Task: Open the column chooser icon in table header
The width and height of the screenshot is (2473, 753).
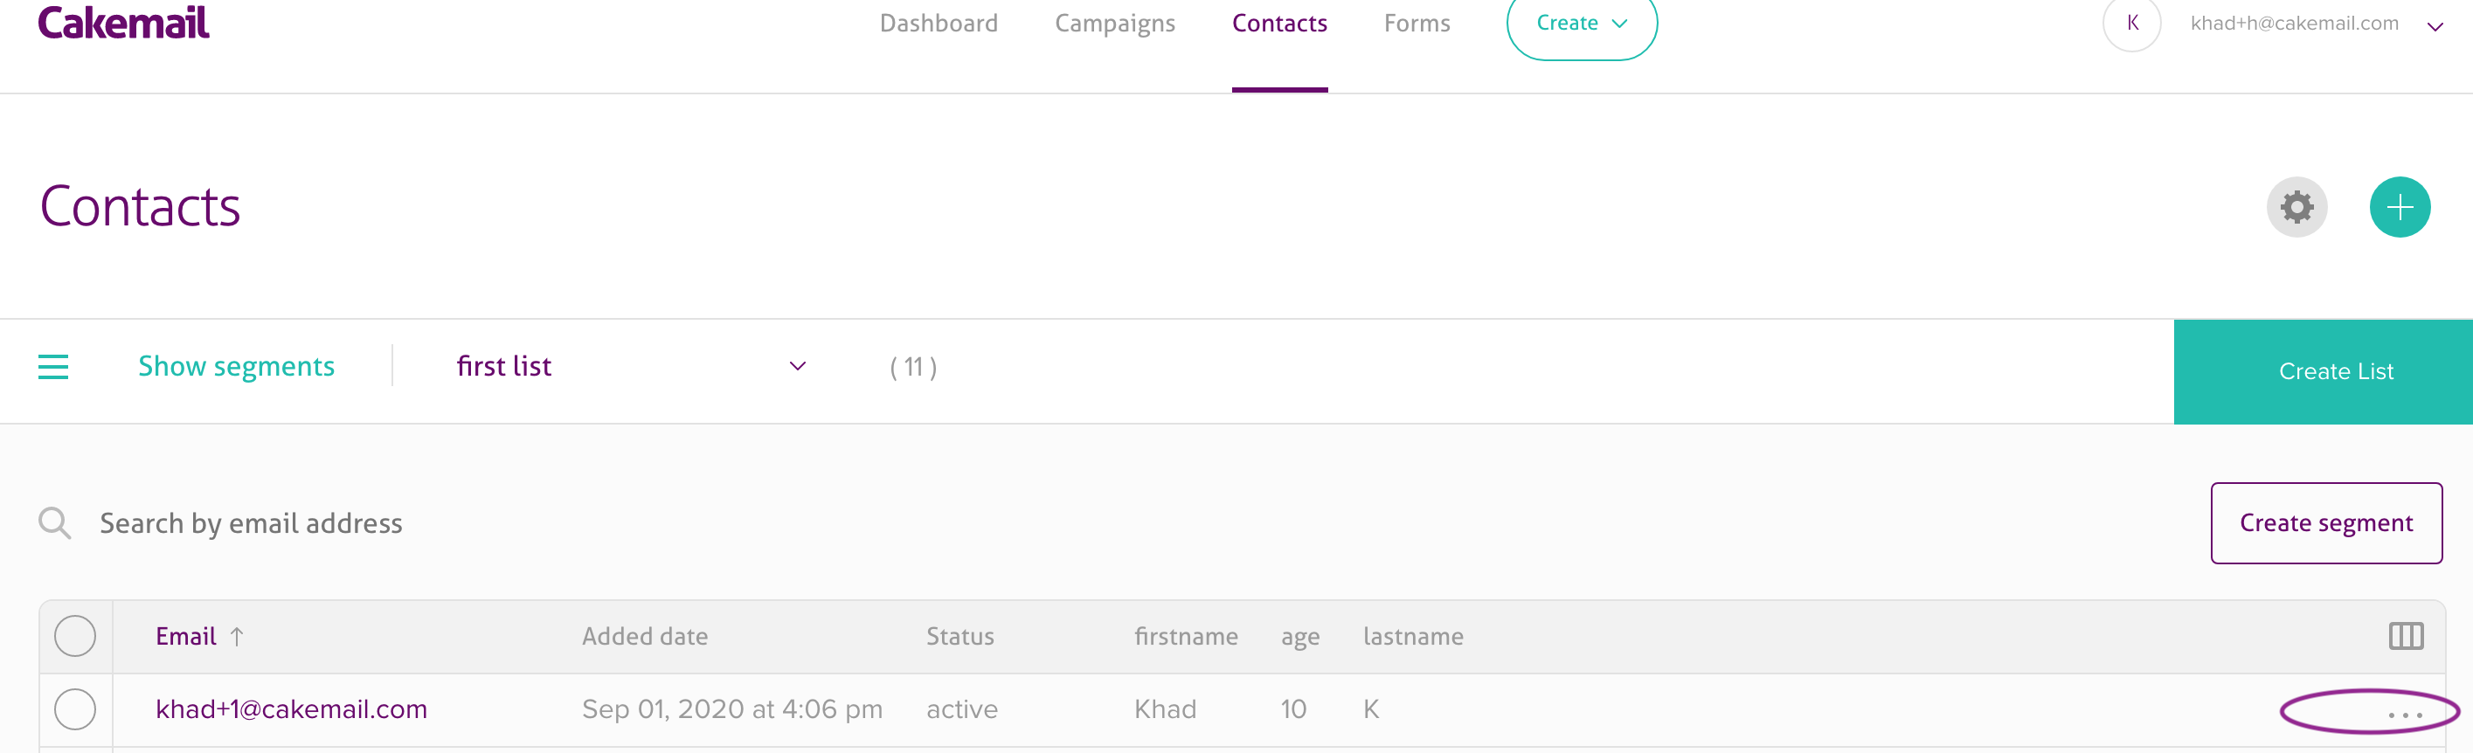Action: (x=2405, y=636)
